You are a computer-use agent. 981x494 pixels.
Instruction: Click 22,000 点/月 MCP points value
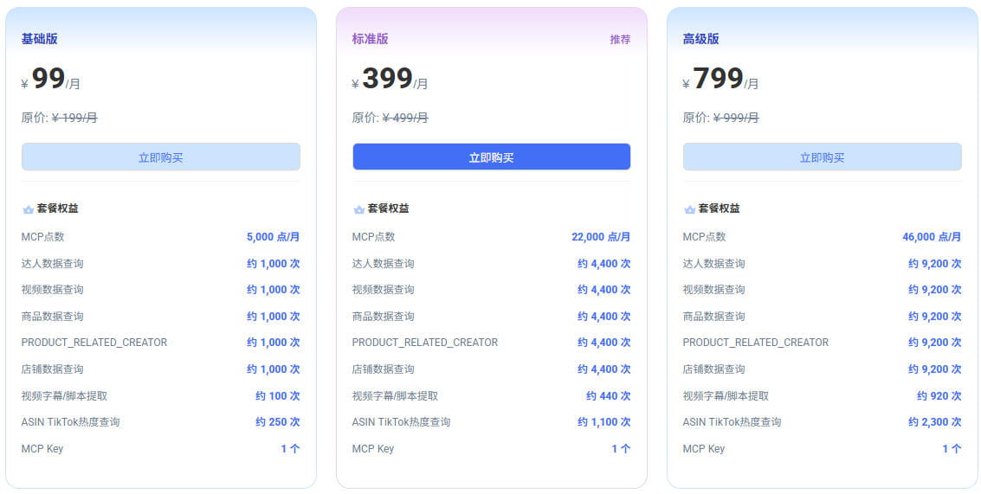click(601, 237)
